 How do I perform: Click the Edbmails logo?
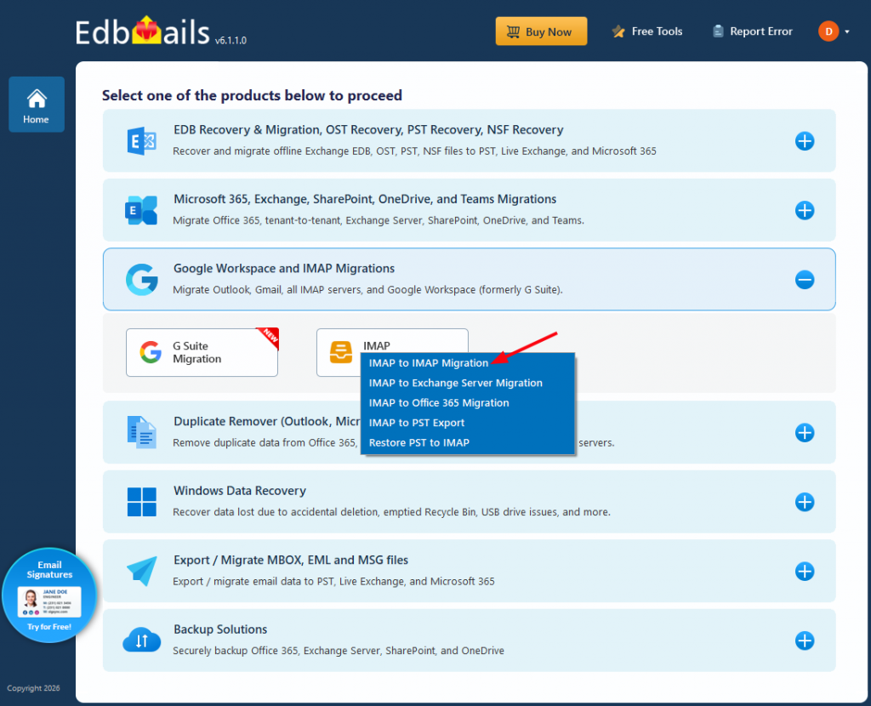click(142, 31)
